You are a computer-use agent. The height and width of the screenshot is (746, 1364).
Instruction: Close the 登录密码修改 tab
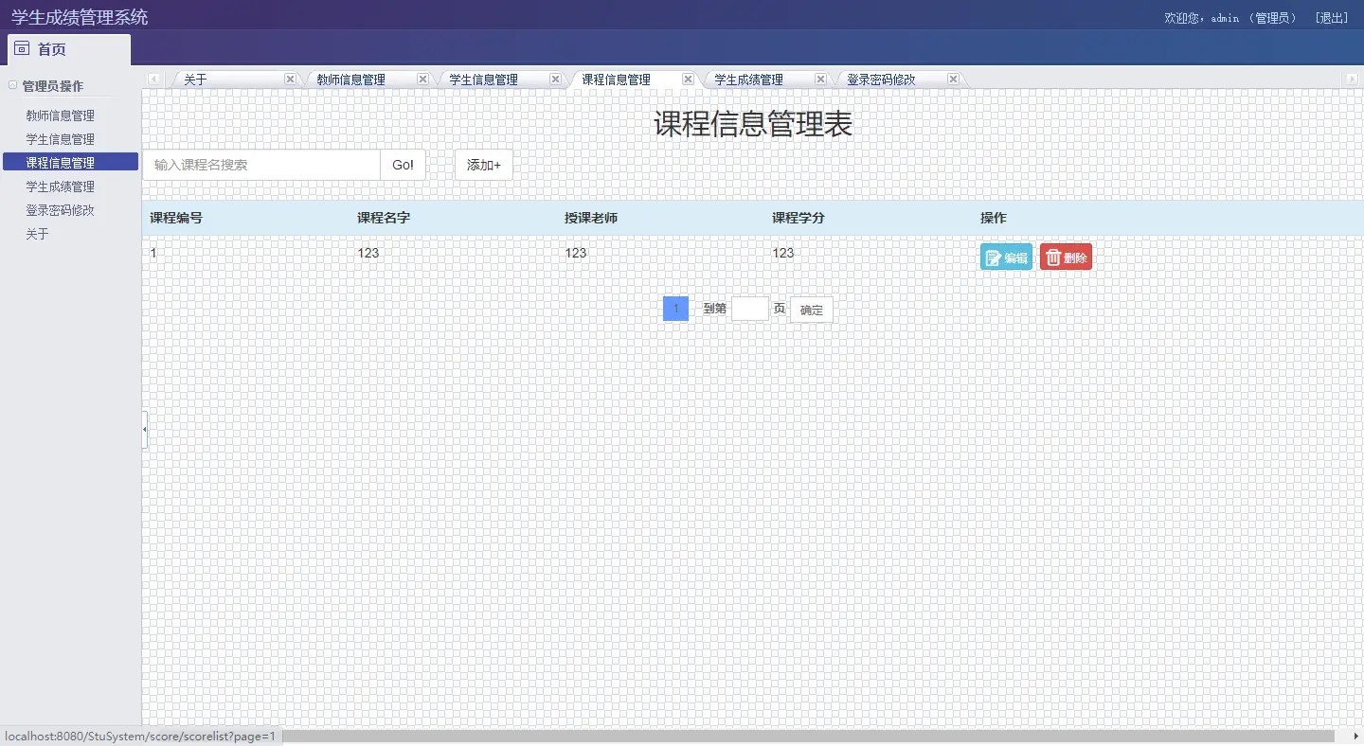953,79
